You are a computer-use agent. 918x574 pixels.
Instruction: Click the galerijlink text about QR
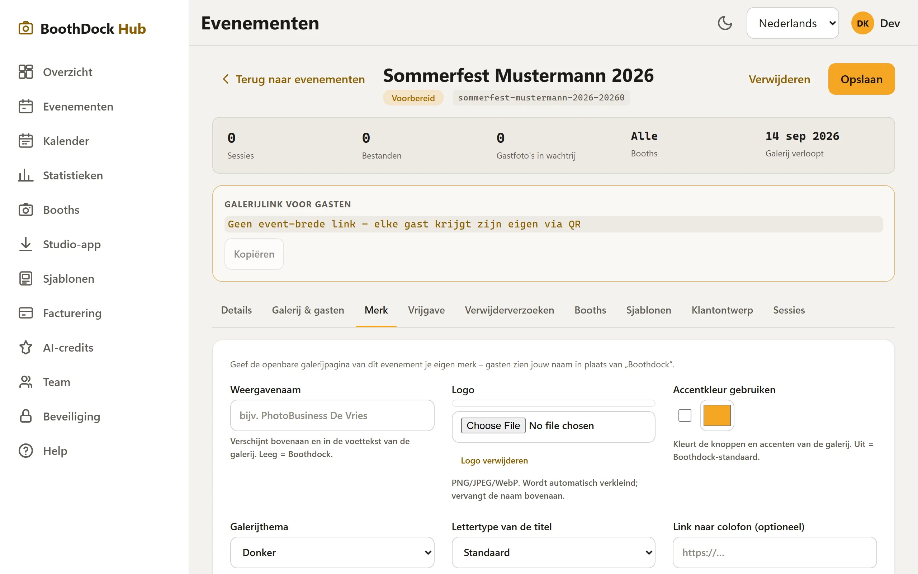(x=404, y=224)
